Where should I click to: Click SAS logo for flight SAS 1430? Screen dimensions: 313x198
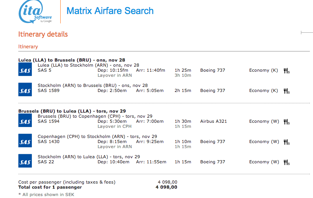25,140
